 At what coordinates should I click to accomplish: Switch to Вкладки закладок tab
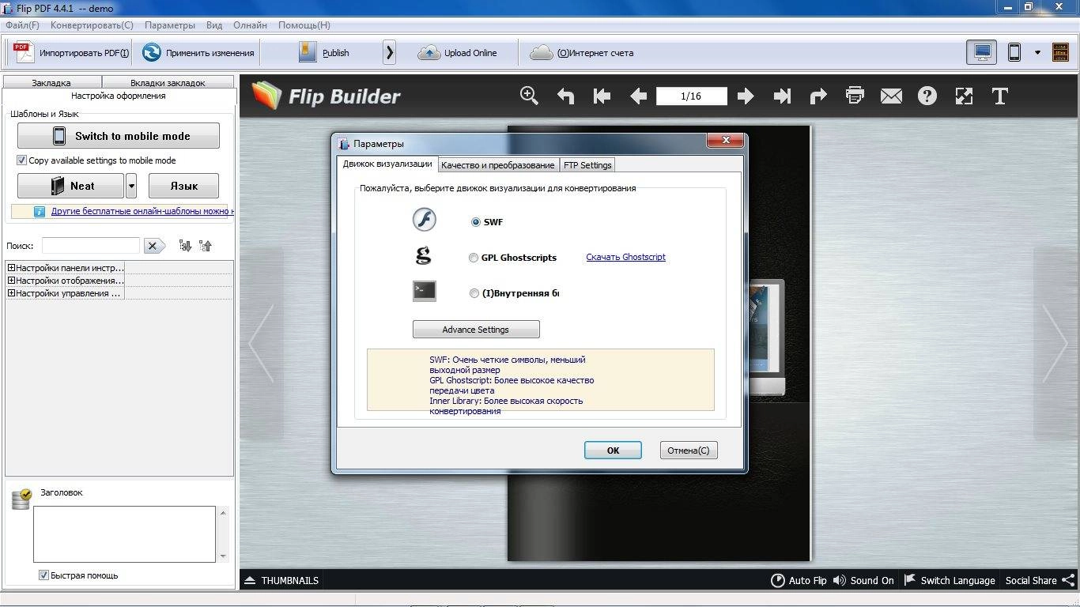click(x=168, y=82)
